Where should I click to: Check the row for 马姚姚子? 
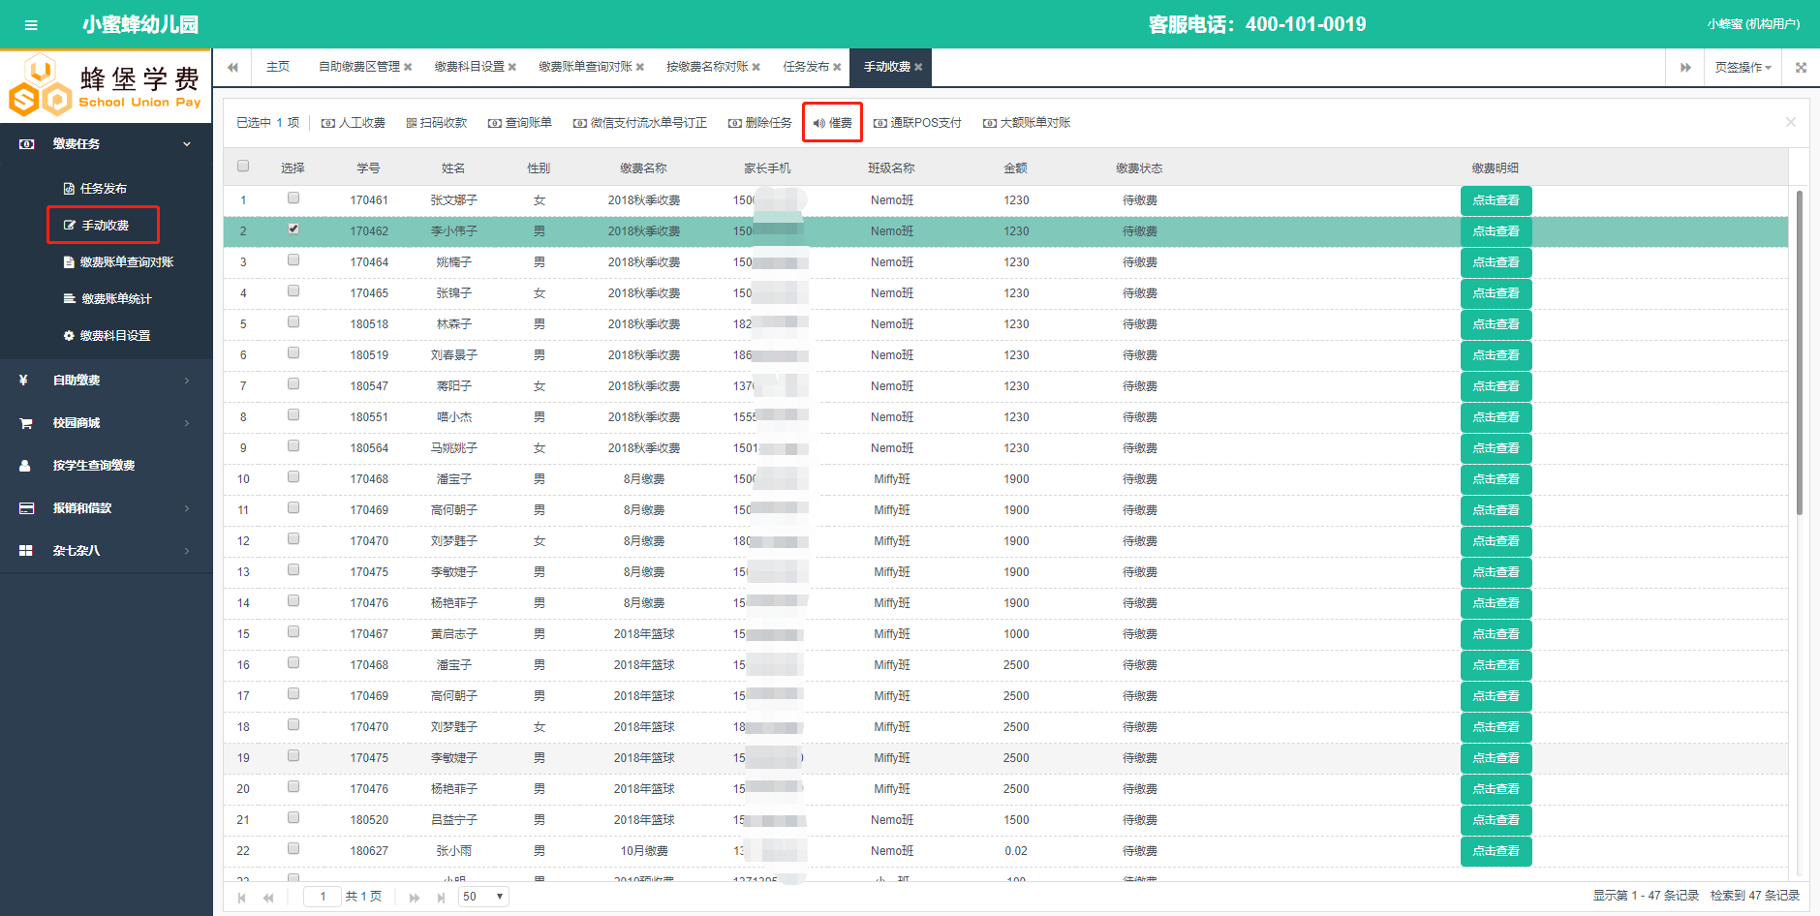point(293,446)
